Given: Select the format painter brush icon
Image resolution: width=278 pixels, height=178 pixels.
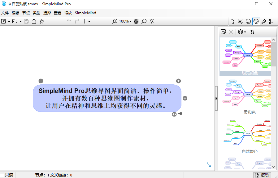Looking at the screenshot, I should point(264,21).
